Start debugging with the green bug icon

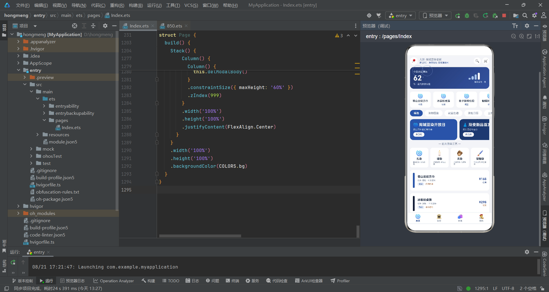pyautogui.click(x=467, y=16)
